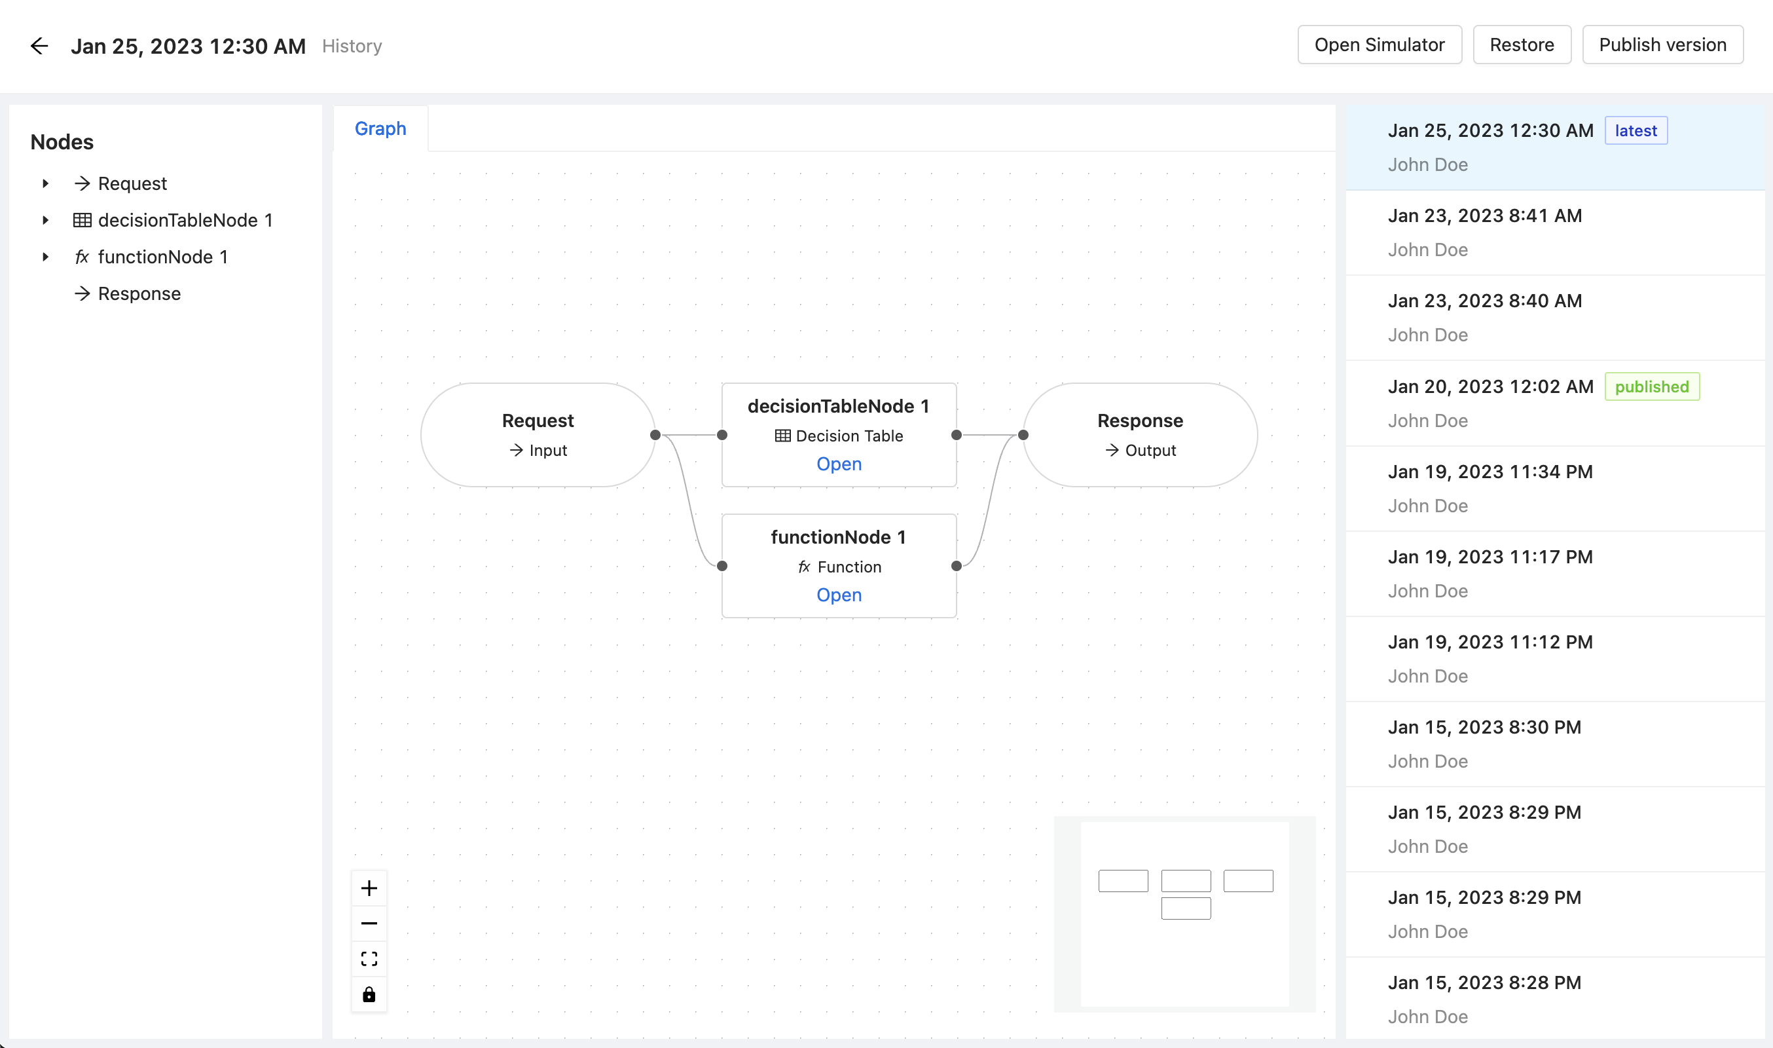Switch to the Graph tab
The image size is (1773, 1048).
[x=380, y=128]
